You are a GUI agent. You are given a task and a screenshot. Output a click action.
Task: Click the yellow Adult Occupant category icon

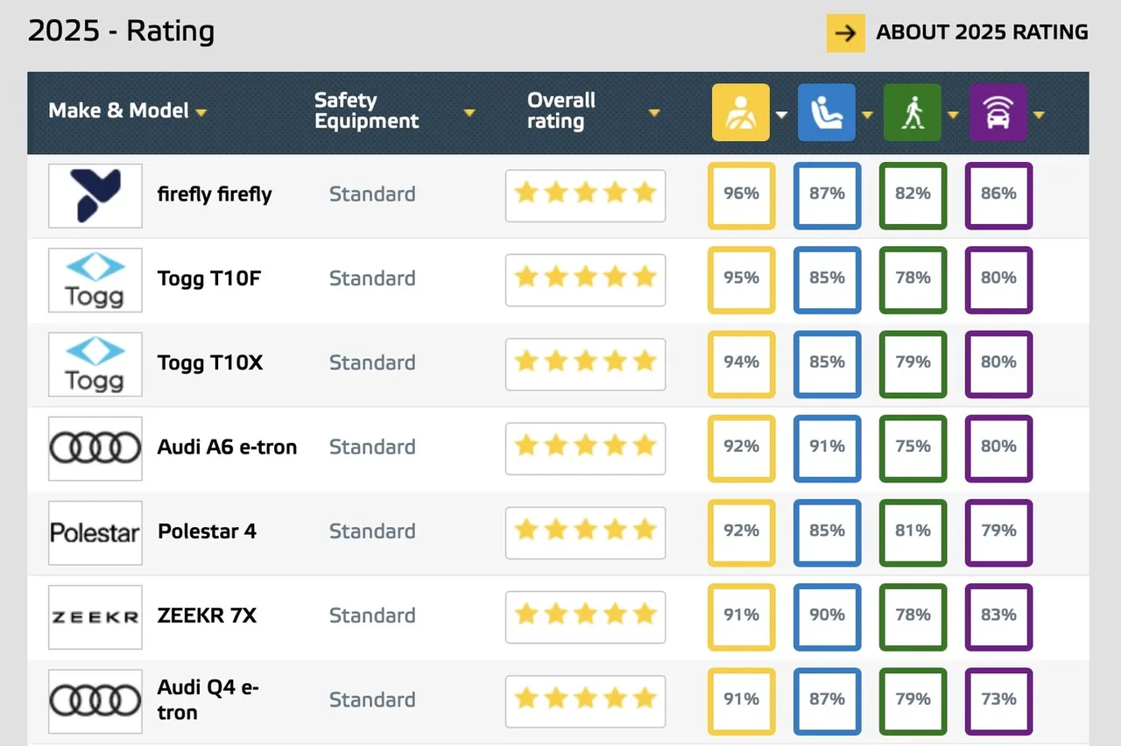(x=740, y=113)
